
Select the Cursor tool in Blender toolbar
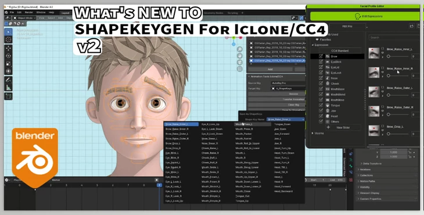coord(8,40)
